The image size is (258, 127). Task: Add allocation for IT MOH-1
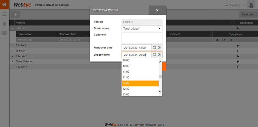[238, 51]
